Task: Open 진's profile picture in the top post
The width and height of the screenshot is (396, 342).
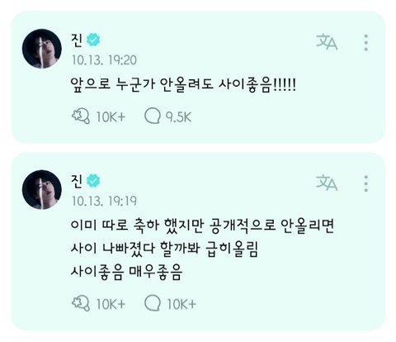Action: click(x=42, y=49)
